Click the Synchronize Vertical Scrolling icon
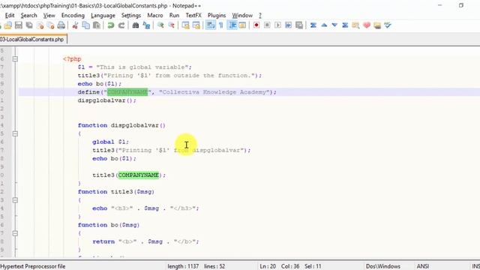 pos(185,25)
